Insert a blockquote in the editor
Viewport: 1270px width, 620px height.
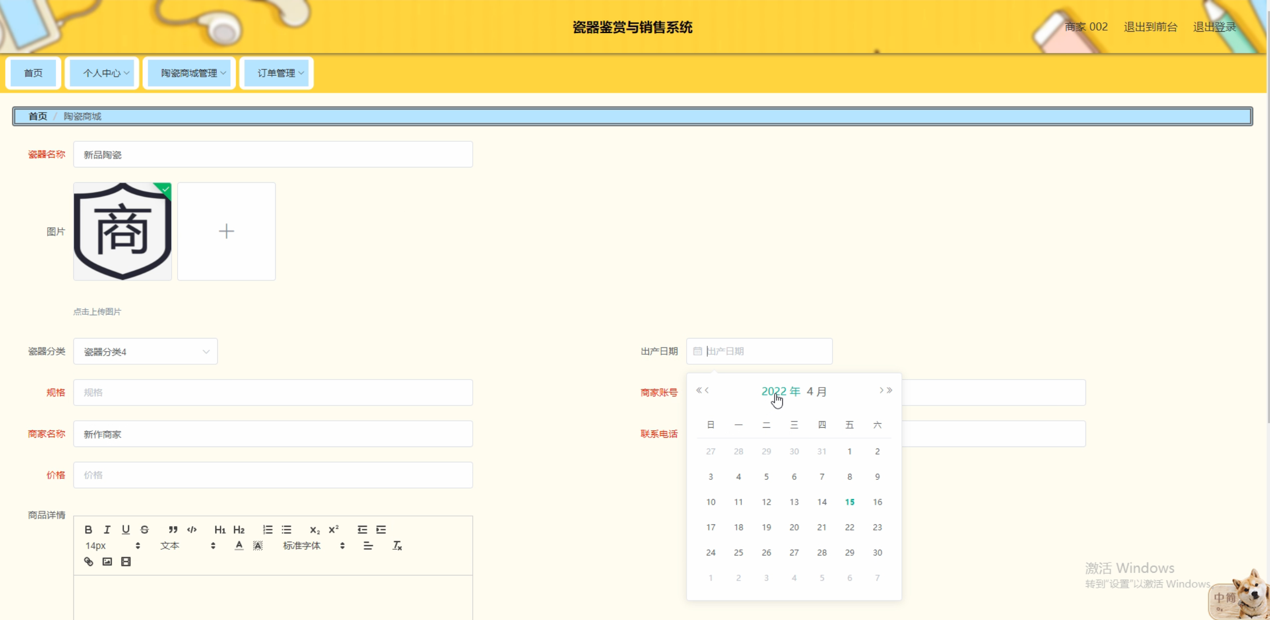pyautogui.click(x=173, y=529)
